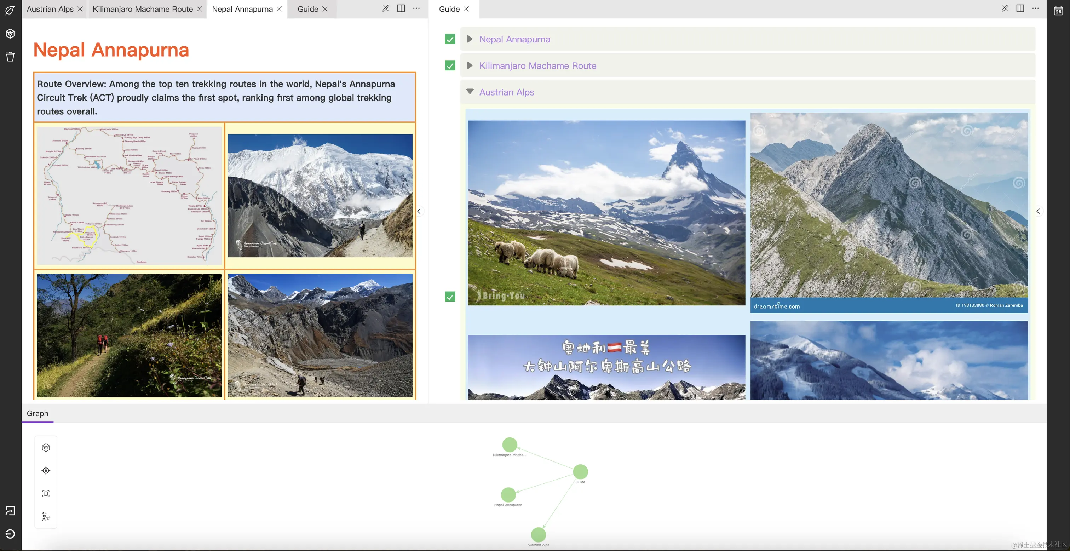Switch to Kilimanjaro Machame Route tab

pos(143,9)
